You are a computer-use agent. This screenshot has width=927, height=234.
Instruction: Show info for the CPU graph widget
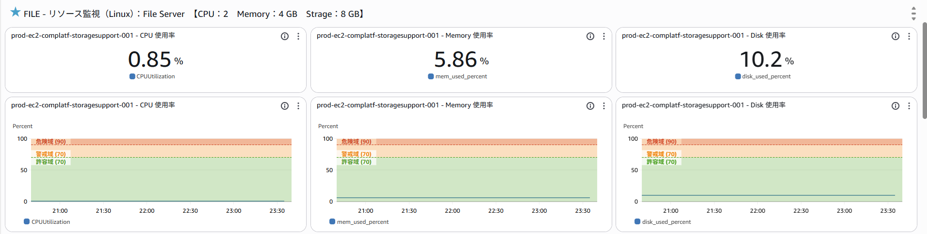click(x=285, y=106)
